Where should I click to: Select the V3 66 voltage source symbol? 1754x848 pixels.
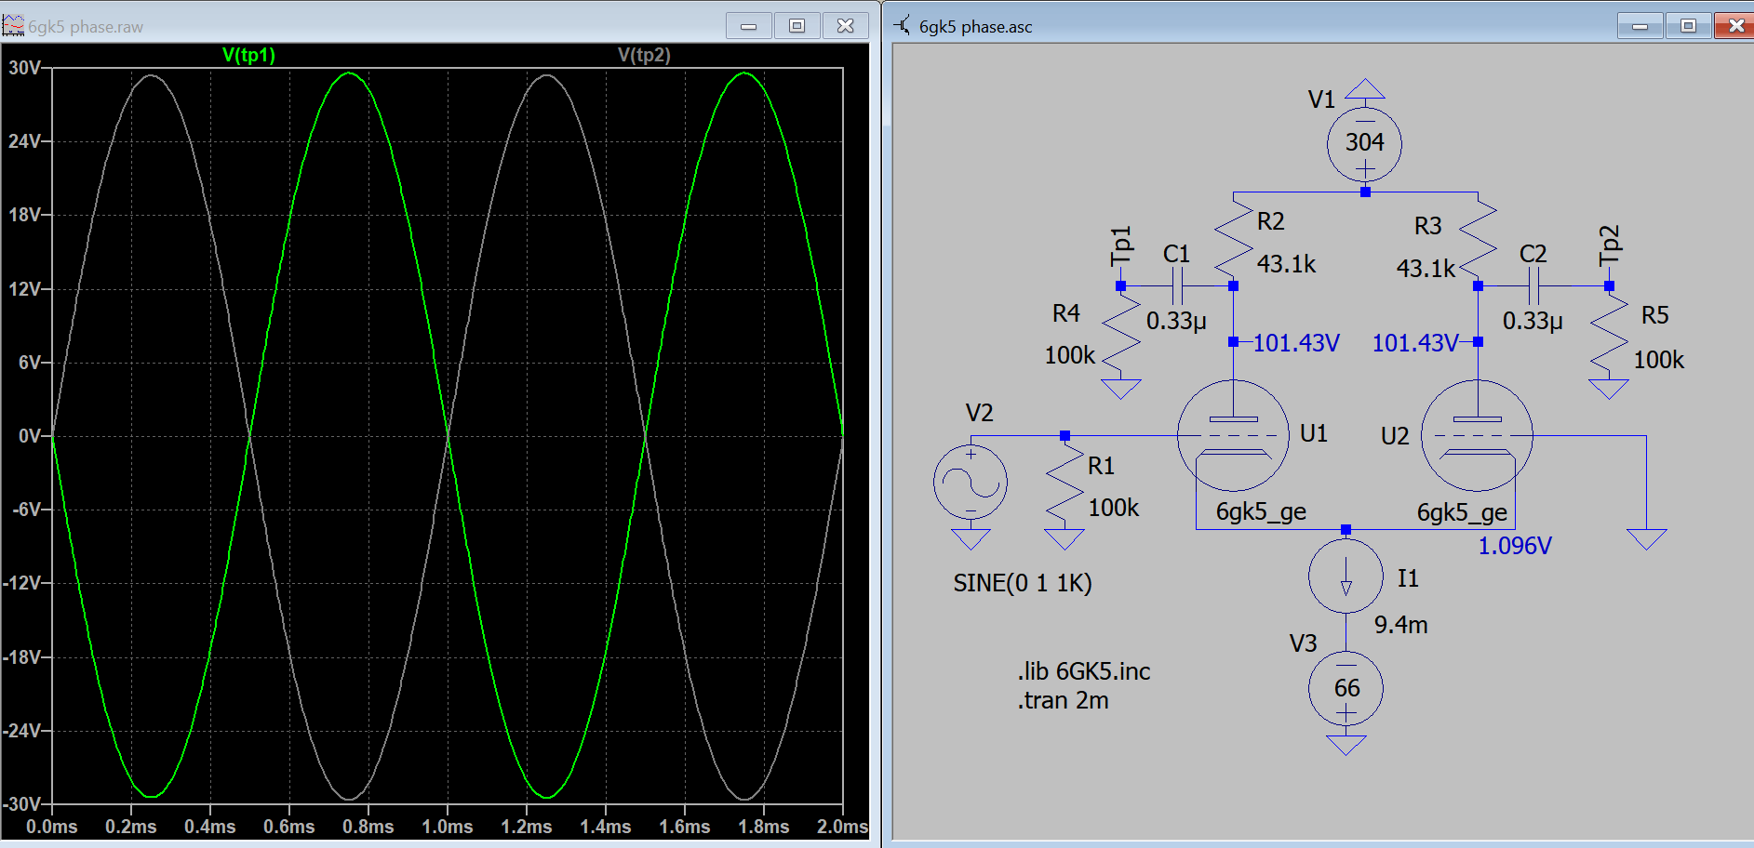pyautogui.click(x=1346, y=688)
